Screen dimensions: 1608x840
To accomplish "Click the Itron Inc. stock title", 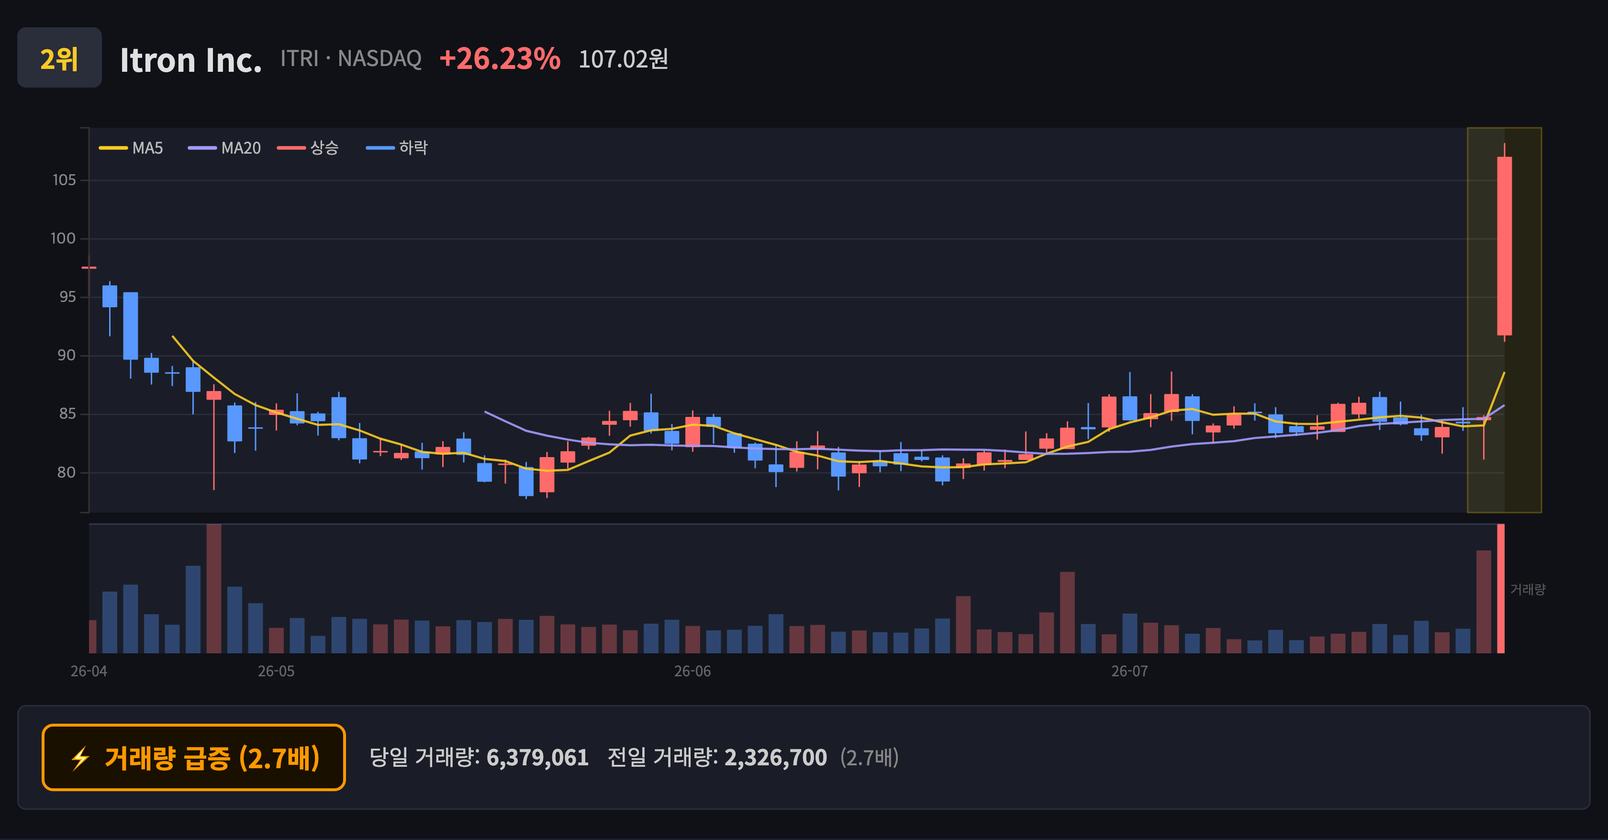I will pos(191,60).
